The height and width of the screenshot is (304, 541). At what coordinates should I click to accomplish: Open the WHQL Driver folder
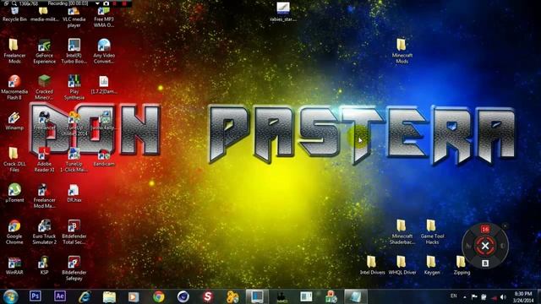402,265
